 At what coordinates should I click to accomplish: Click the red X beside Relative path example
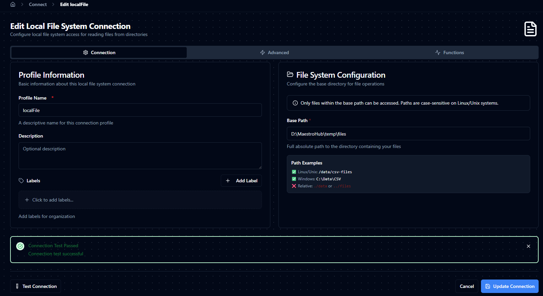tap(294, 186)
